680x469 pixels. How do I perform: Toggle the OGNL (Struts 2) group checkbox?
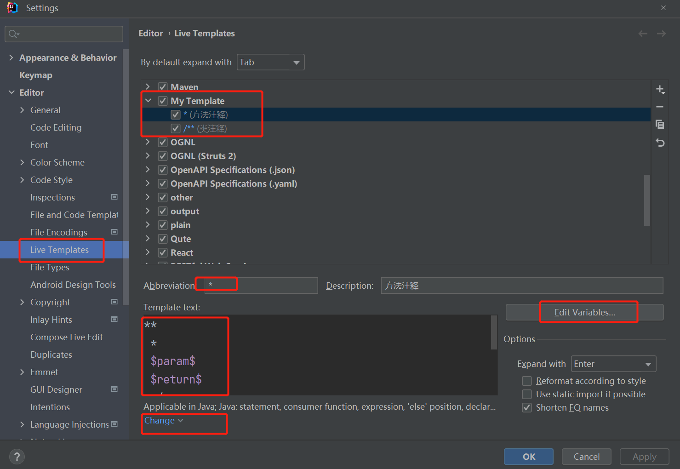(163, 156)
